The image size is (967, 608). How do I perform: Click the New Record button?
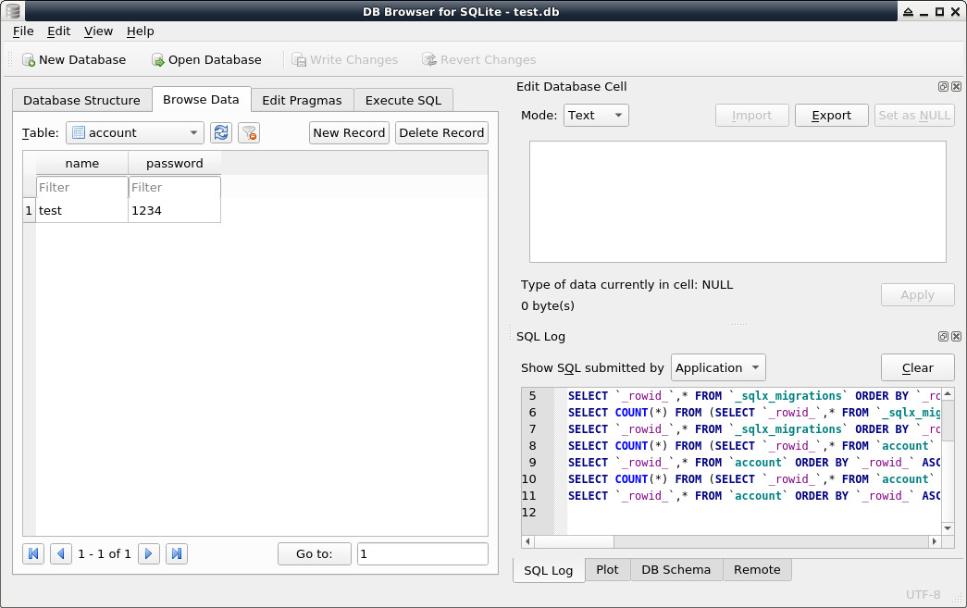(x=349, y=132)
